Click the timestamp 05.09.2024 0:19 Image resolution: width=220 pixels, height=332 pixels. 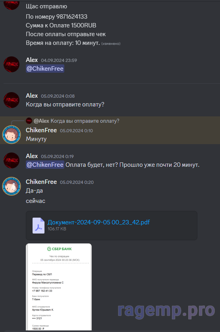[57, 156]
